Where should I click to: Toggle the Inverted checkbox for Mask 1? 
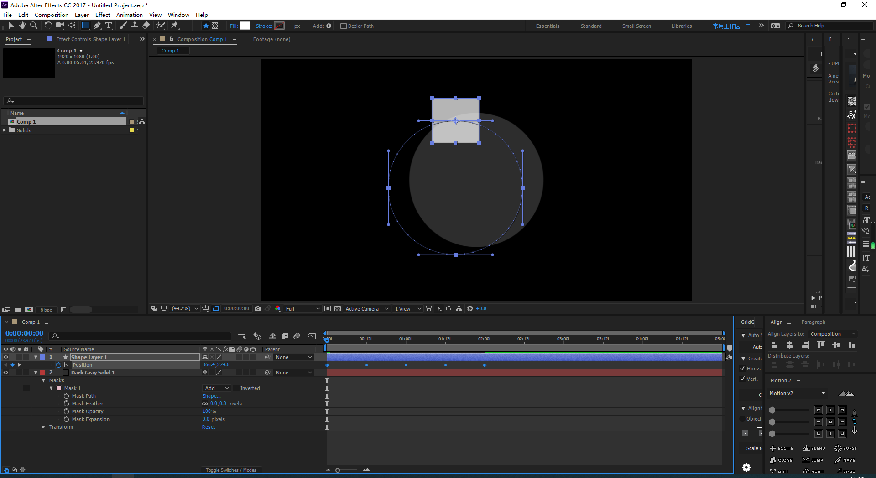236,388
